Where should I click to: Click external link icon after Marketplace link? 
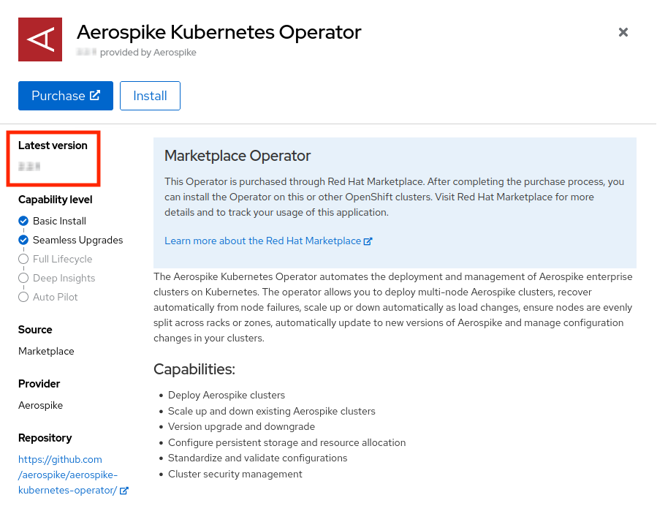[x=368, y=241]
